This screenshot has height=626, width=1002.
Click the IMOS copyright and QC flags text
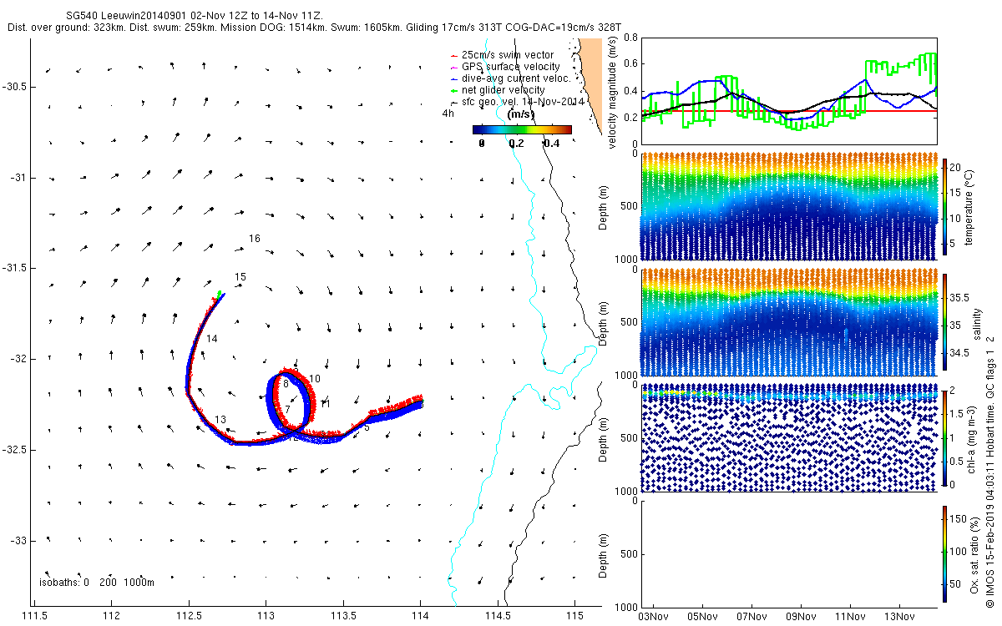[990, 471]
